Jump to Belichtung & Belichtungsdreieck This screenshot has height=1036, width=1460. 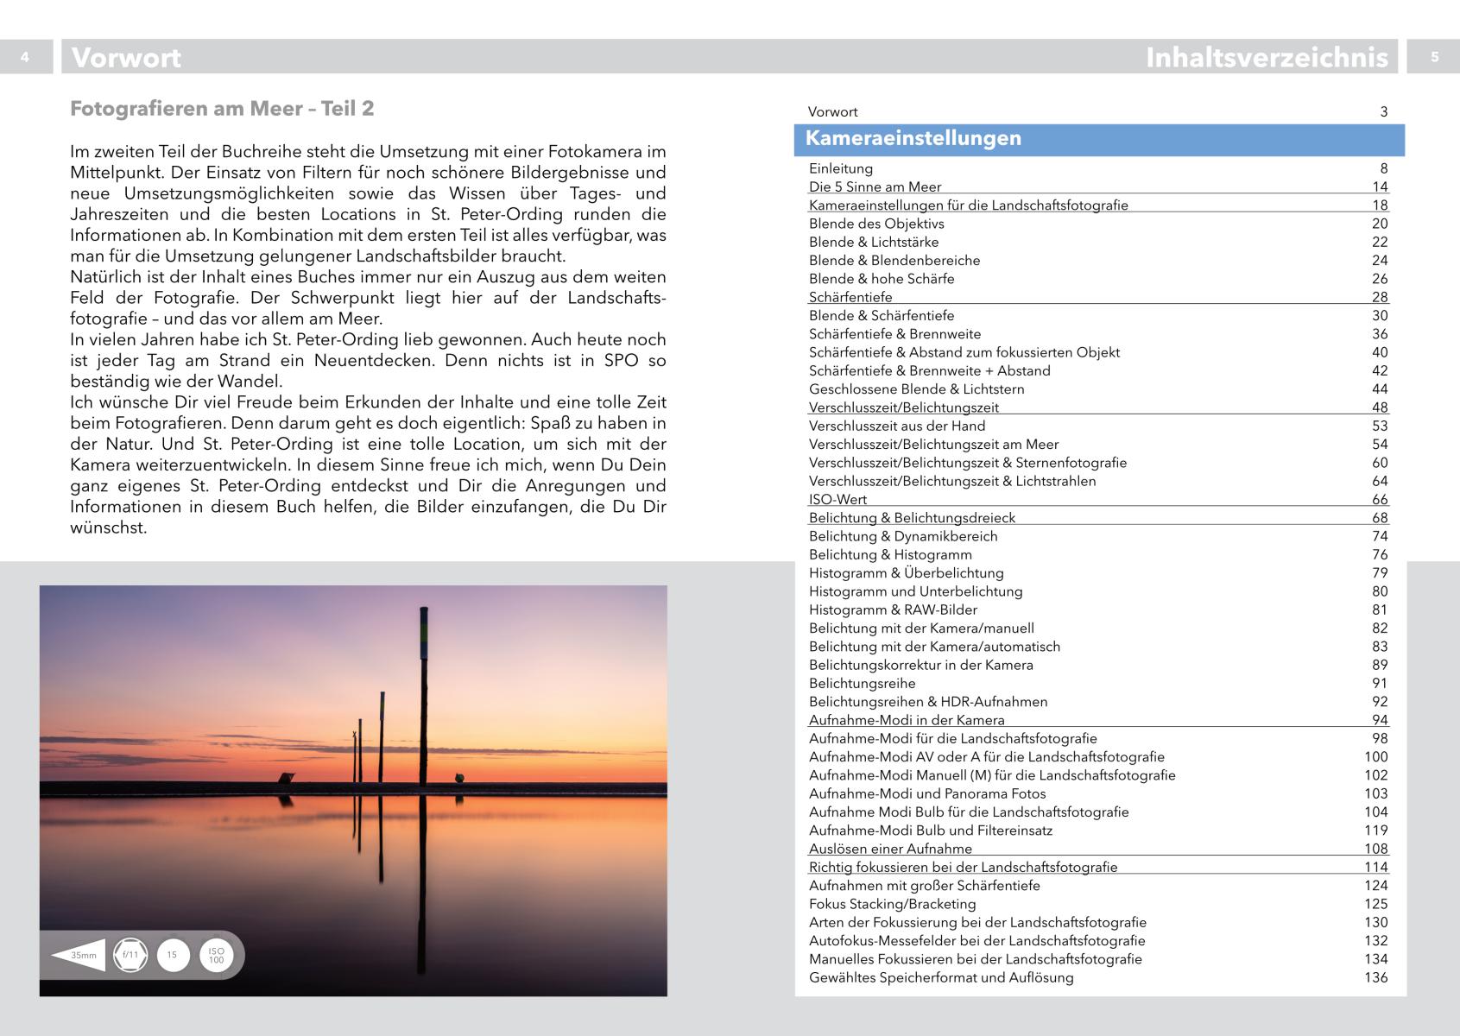[x=912, y=518]
